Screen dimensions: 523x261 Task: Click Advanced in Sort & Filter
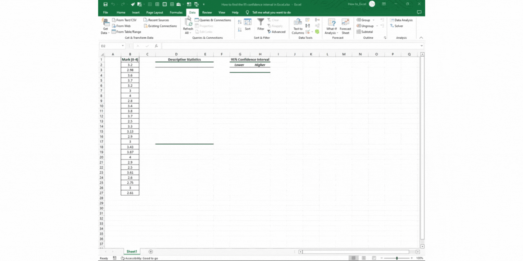[277, 32]
